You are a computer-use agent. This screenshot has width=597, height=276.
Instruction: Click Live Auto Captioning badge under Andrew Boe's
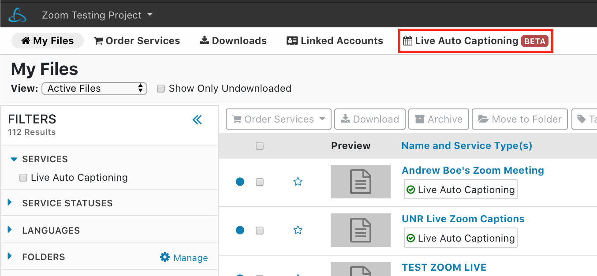pyautogui.click(x=461, y=190)
